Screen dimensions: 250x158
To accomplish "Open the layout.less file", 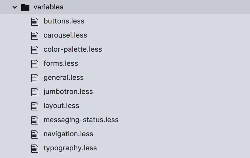I will pos(61,106).
